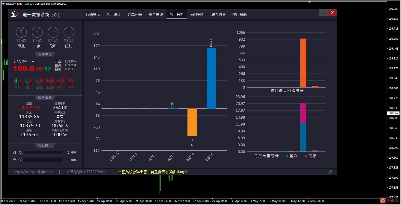Click the Tokyo (东京) clock icon
This screenshot has width=401, height=205.
tap(37, 32)
